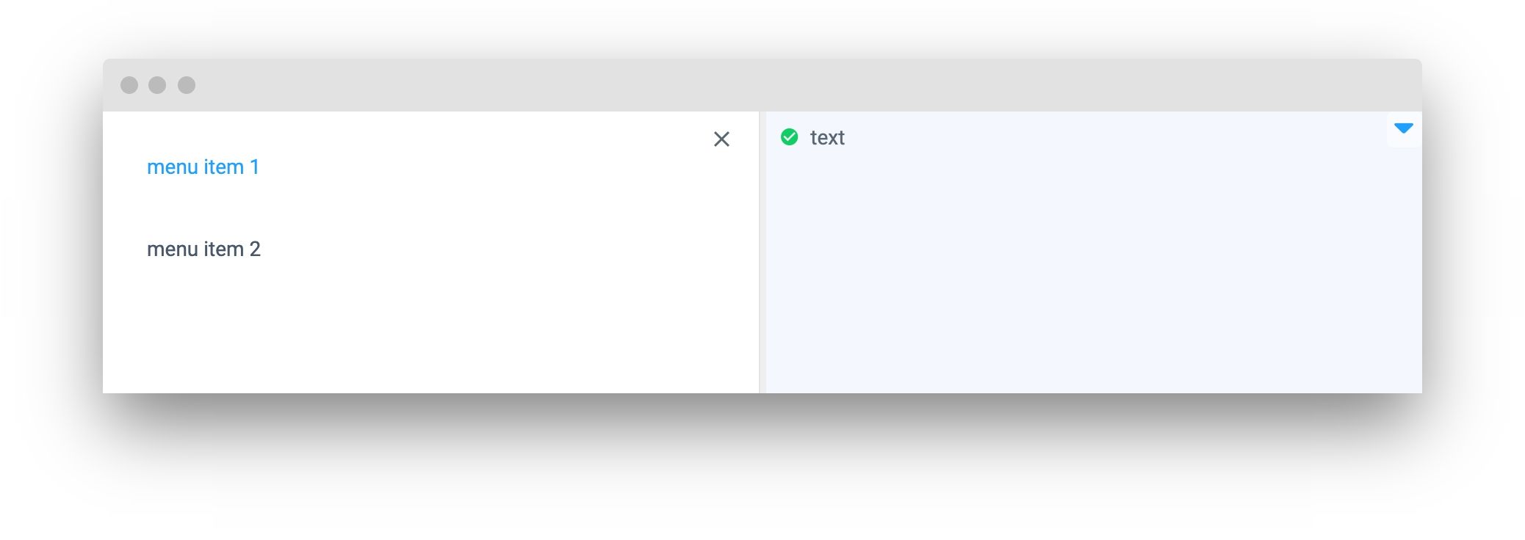This screenshot has width=1525, height=540.
Task: Toggle the downward-pointing caret in the right panel
Action: coord(1404,129)
